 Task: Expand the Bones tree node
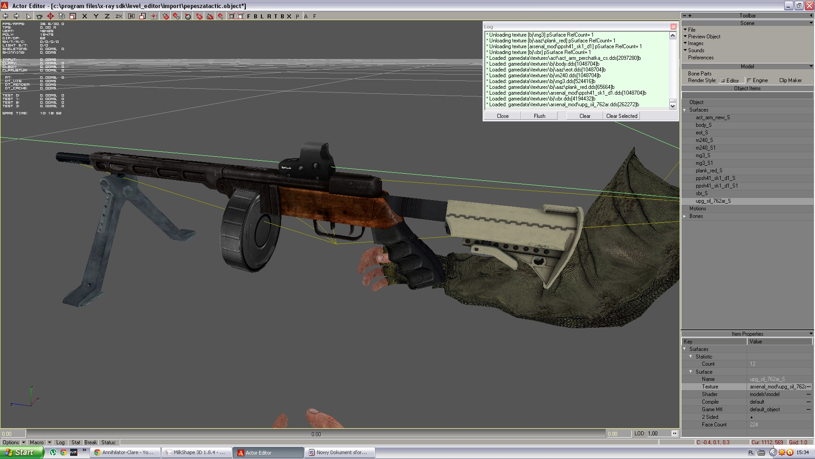[x=685, y=216]
